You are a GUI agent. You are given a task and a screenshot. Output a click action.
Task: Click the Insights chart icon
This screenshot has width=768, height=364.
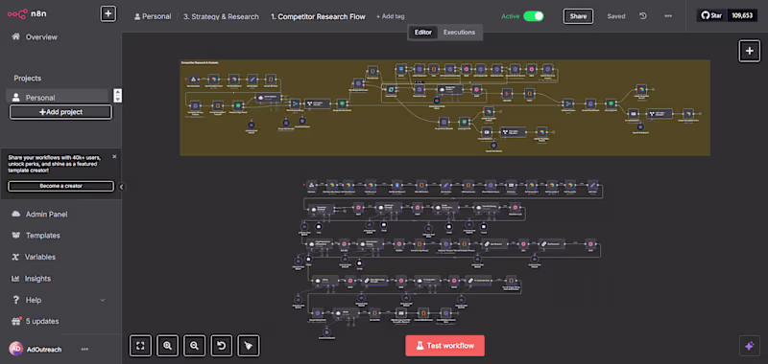click(x=15, y=279)
